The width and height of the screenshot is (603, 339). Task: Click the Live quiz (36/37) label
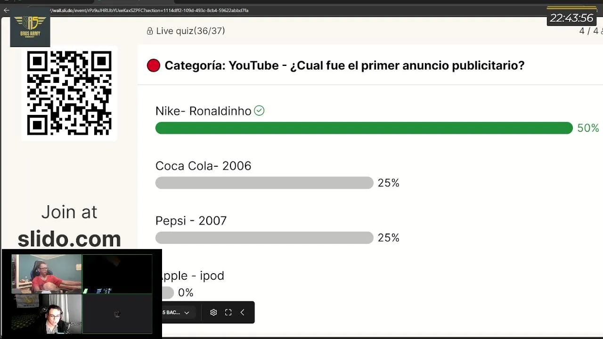[190, 31]
